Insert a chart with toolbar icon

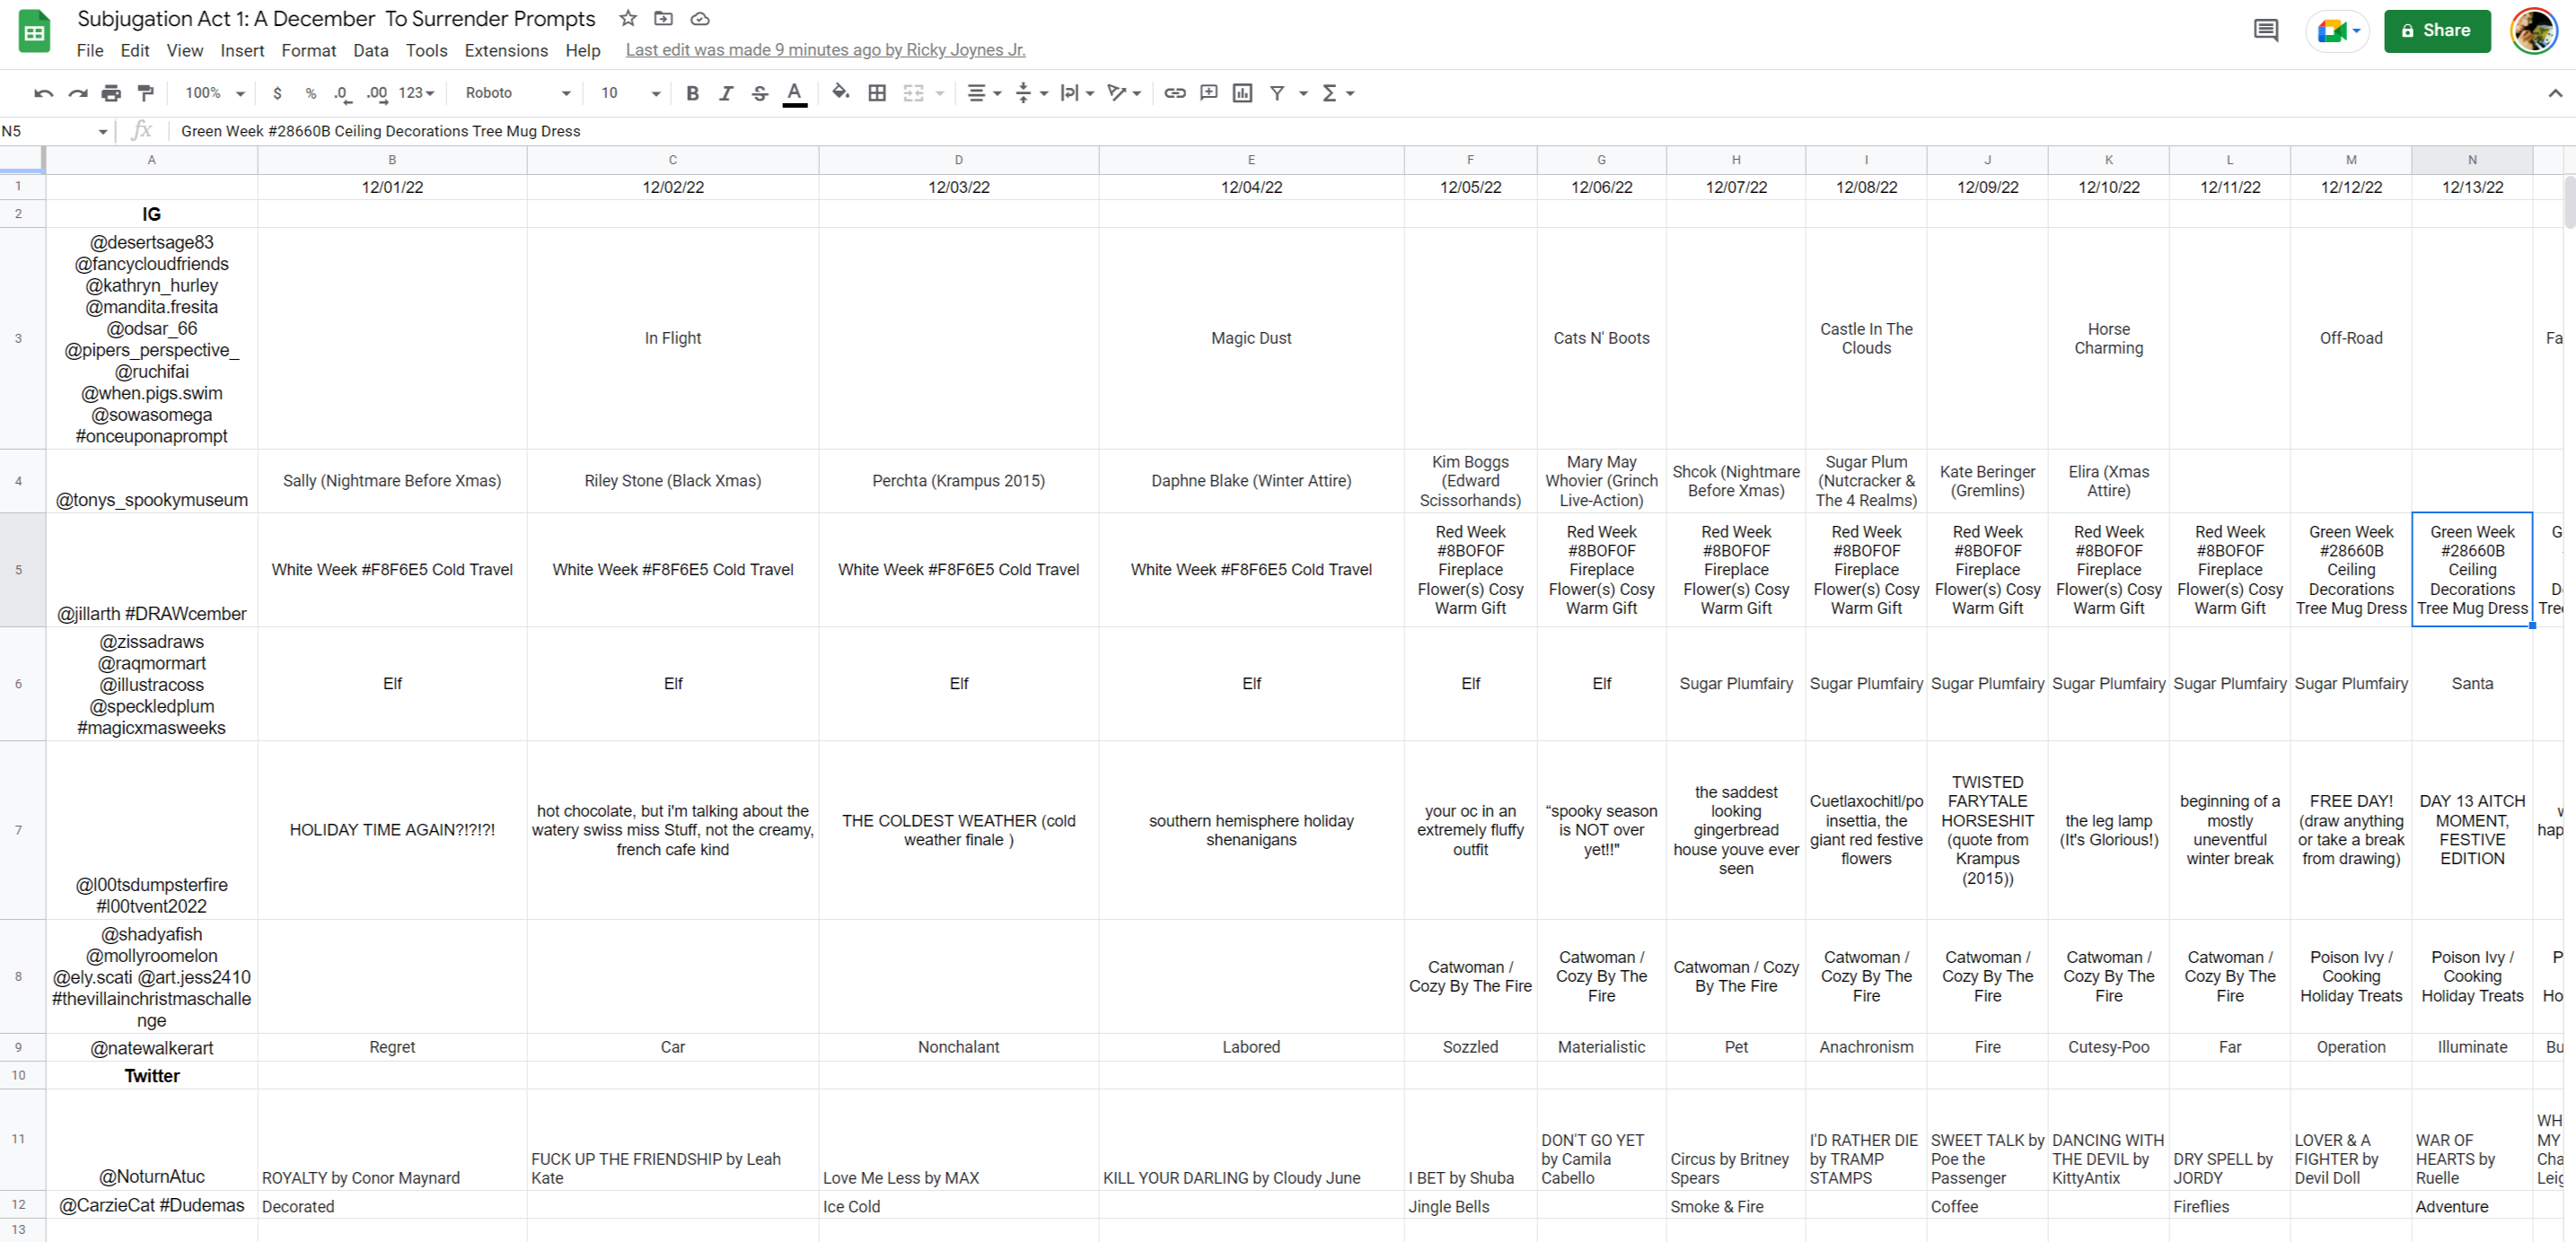[x=1242, y=93]
